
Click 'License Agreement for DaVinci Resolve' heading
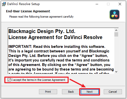point(55,37)
